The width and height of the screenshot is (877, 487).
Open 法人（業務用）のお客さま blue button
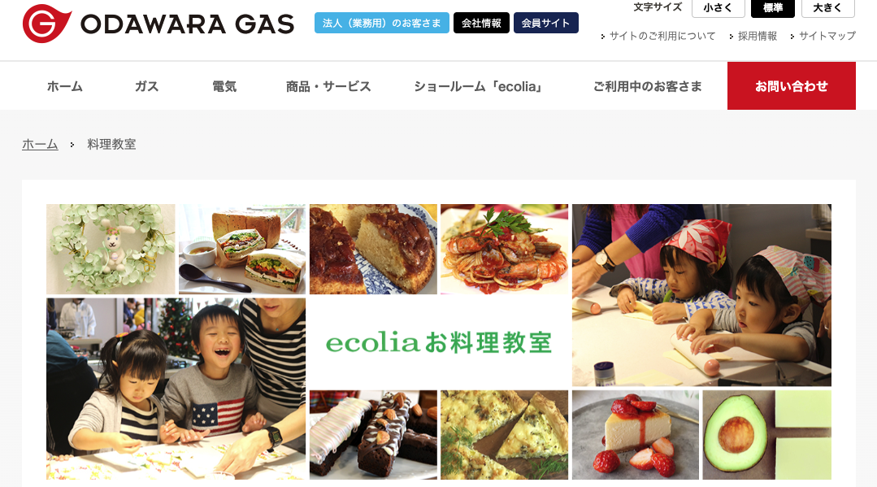click(x=381, y=23)
